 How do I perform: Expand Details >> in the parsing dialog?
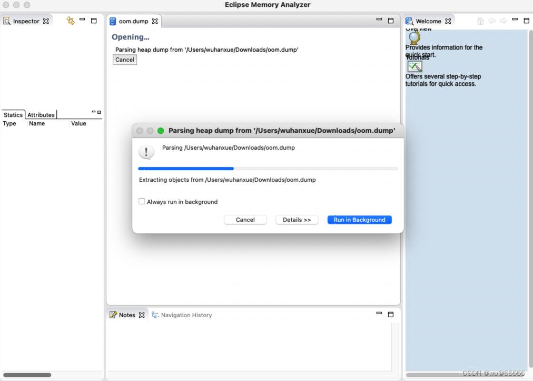coord(297,220)
